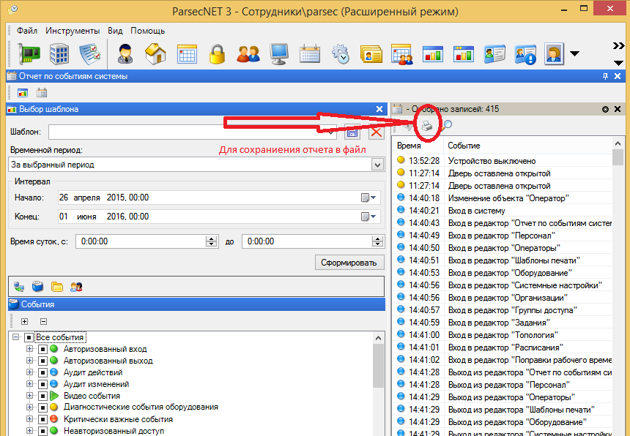Toggle the "Критически важные события" checkbox
The width and height of the screenshot is (630, 436).
pos(43,419)
